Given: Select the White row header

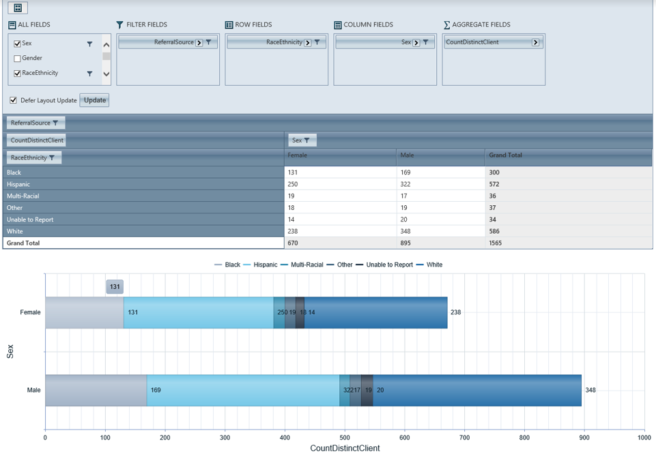Looking at the screenshot, I should point(143,231).
